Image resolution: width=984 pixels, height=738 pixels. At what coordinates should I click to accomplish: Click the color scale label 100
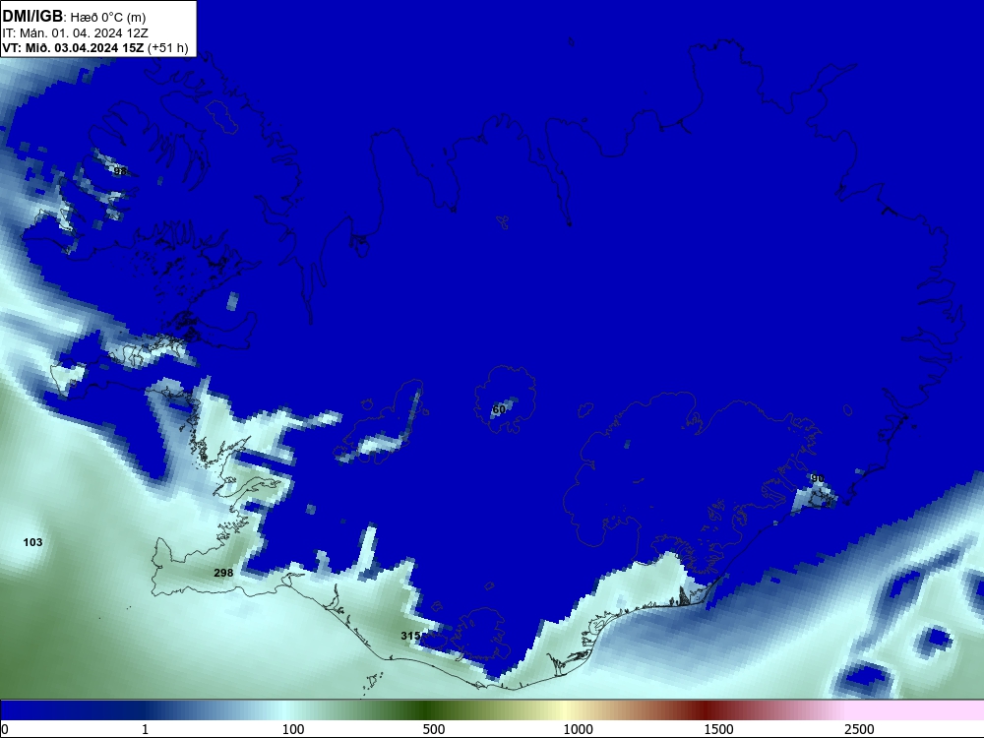(293, 729)
